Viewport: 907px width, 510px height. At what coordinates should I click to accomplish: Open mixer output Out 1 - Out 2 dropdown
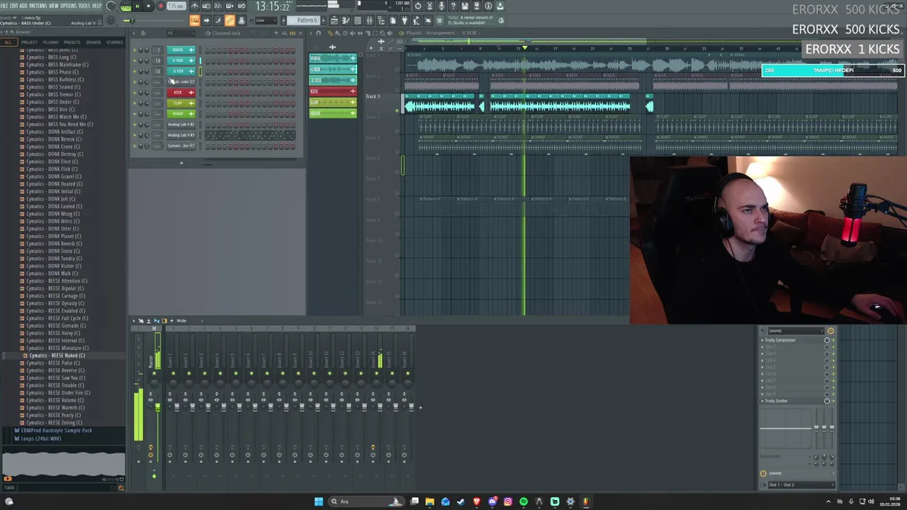click(x=802, y=484)
